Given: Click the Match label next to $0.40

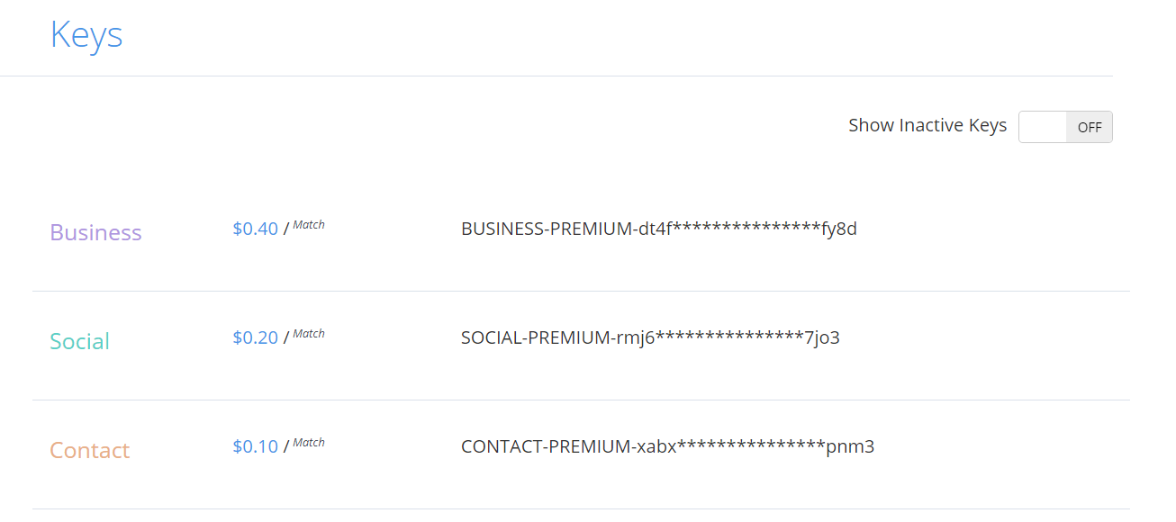Looking at the screenshot, I should (309, 225).
